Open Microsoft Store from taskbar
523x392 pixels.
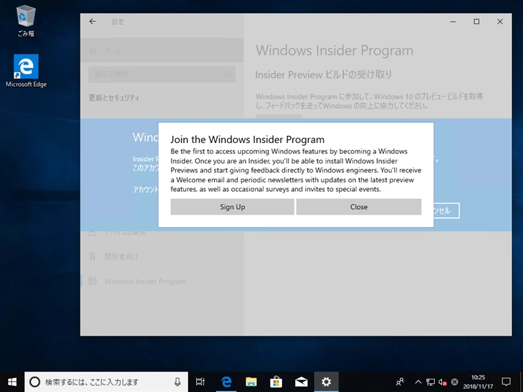tap(276, 382)
